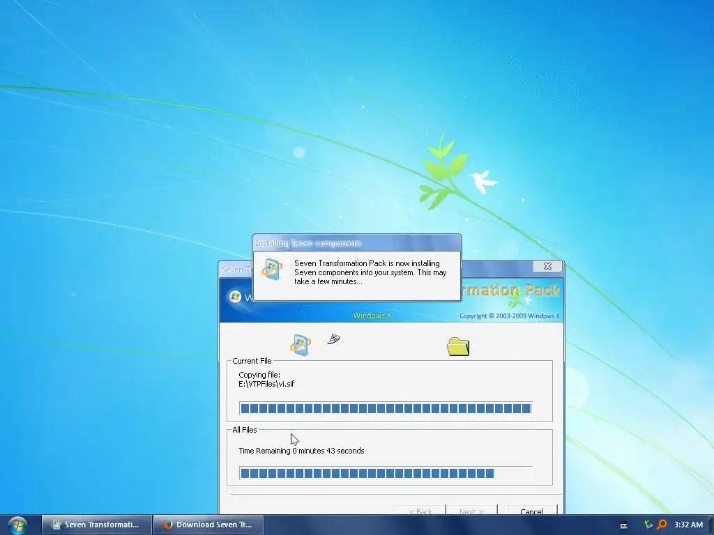
Task: Click the Time Remaining 0 minutes 43 seconds text
Action: pos(301,451)
